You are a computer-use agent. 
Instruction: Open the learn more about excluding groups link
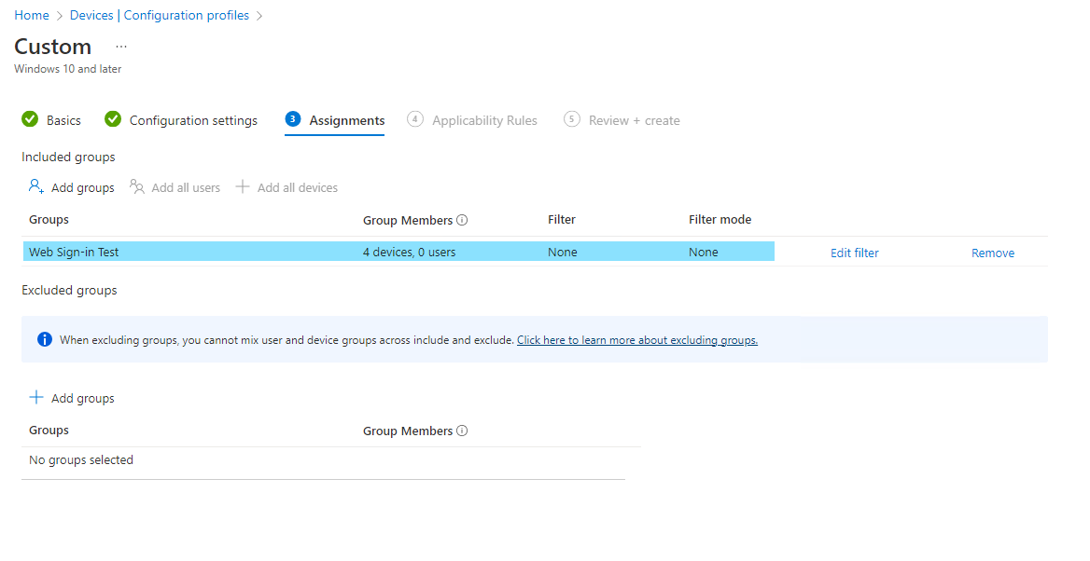coord(636,340)
